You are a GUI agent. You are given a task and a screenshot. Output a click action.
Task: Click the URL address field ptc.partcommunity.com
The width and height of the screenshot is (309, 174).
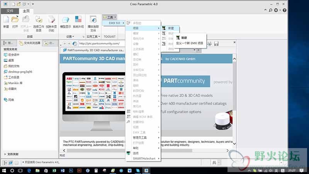pyautogui.click(x=102, y=43)
